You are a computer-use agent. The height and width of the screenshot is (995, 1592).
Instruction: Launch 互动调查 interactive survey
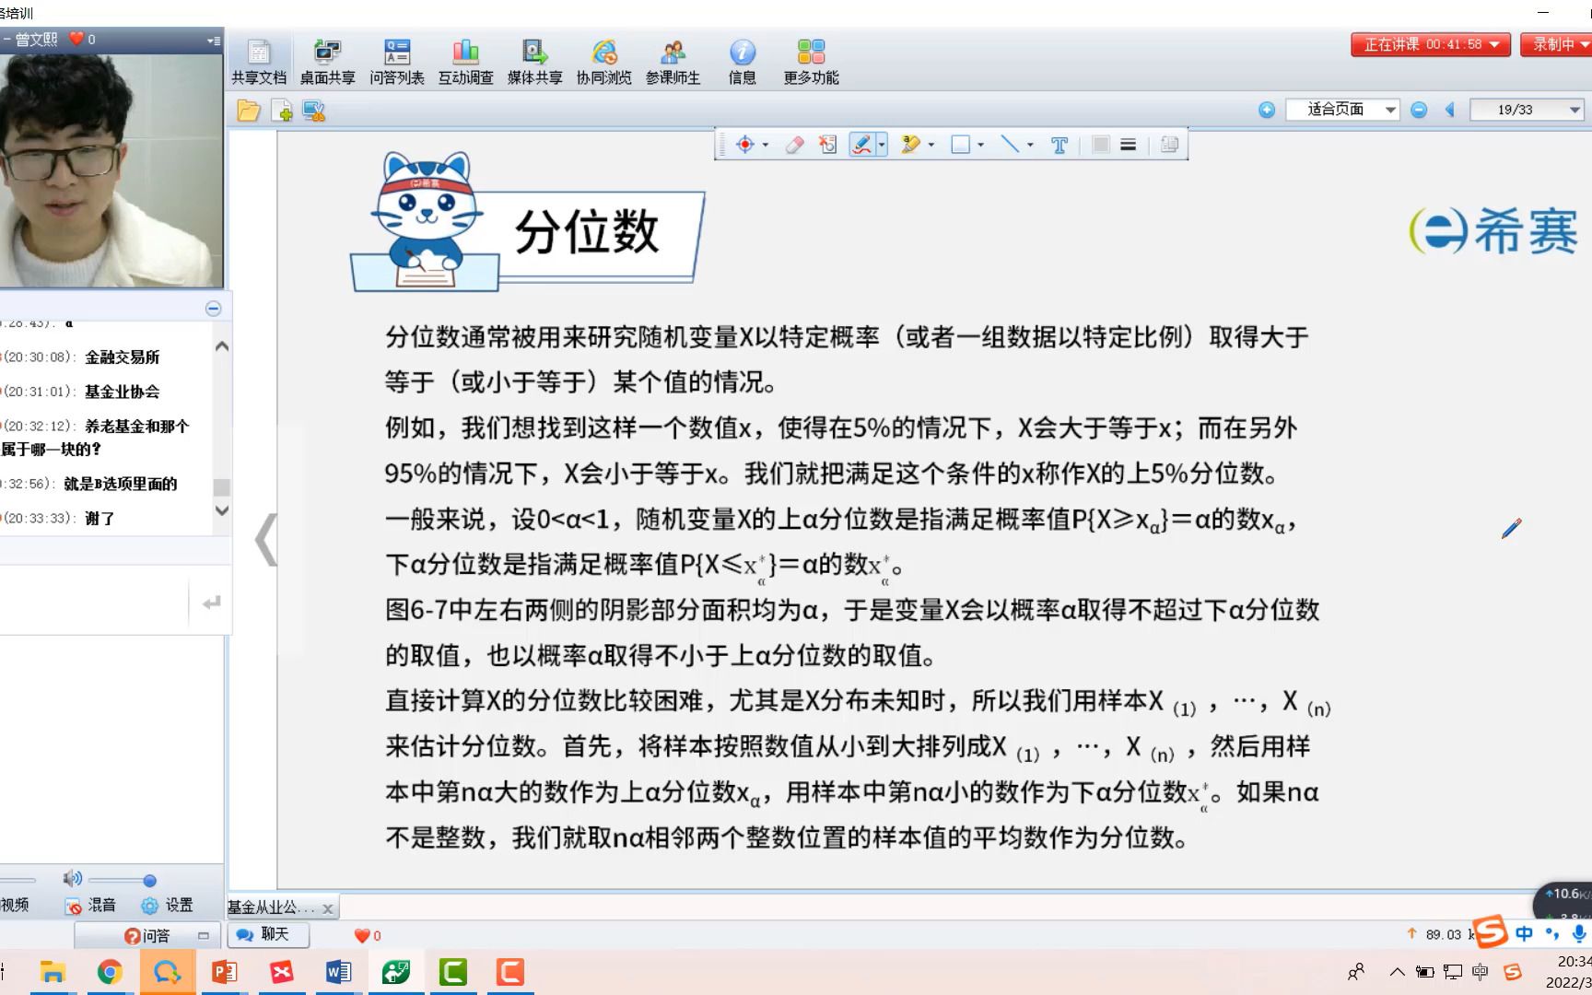(466, 58)
